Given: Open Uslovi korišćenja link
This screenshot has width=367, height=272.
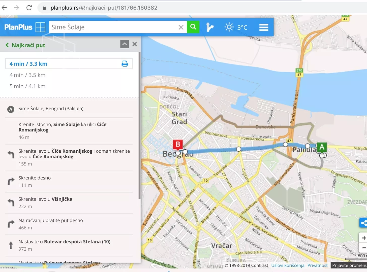Looking at the screenshot, I should pos(288,265).
